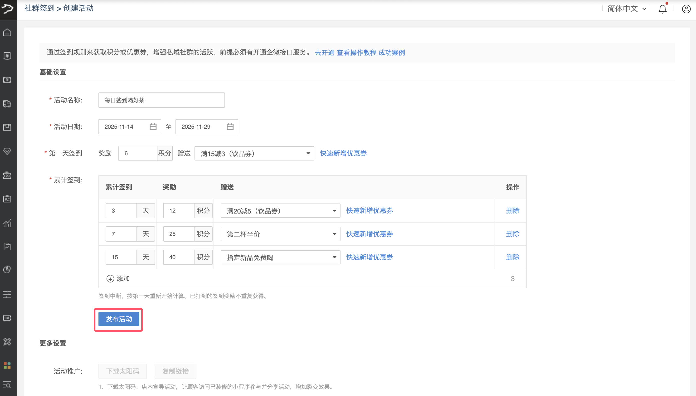Click the home icon in sidebar
Screen dimensions: 696x396
point(7,32)
